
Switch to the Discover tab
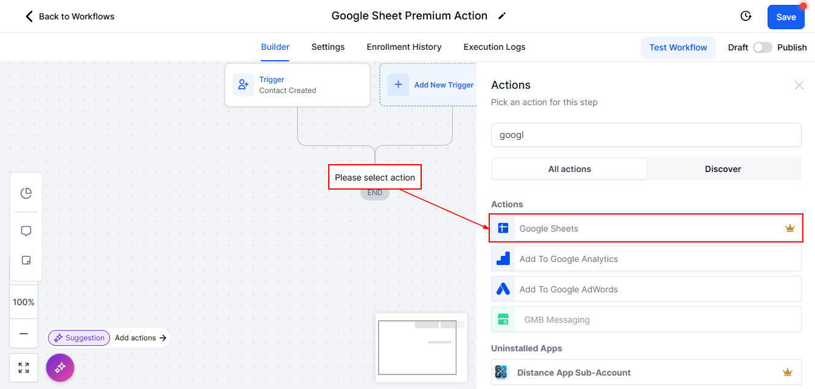(723, 169)
